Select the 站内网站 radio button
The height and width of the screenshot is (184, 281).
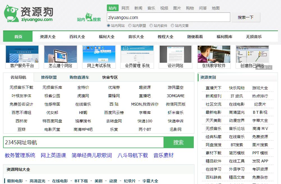point(109,25)
